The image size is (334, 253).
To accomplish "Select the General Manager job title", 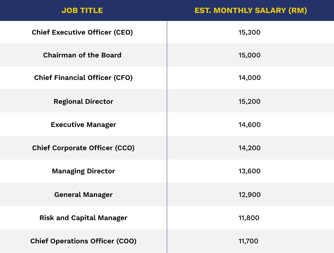I will point(83,195).
